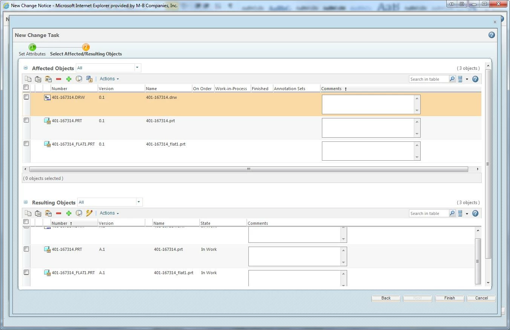Click comments box for 401-167314.DRW row
The height and width of the screenshot is (330, 510).
pos(371,104)
